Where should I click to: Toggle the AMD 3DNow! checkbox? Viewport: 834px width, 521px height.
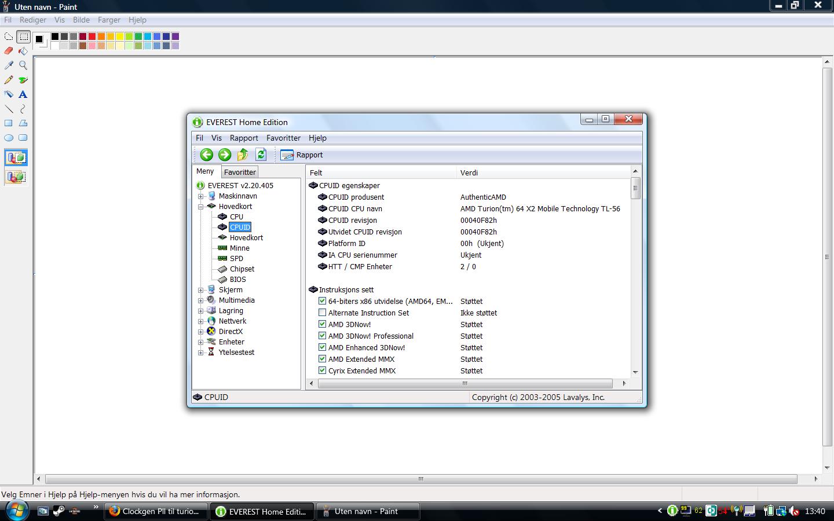click(323, 324)
